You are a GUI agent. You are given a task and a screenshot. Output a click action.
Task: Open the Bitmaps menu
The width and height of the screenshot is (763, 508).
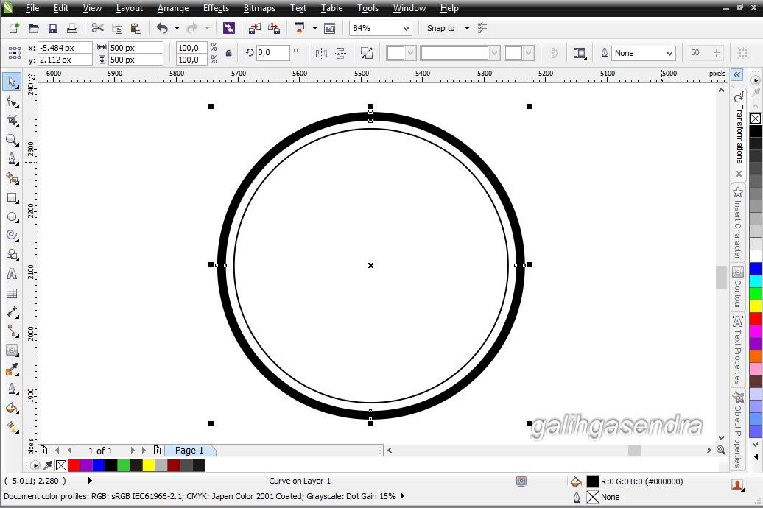259,8
